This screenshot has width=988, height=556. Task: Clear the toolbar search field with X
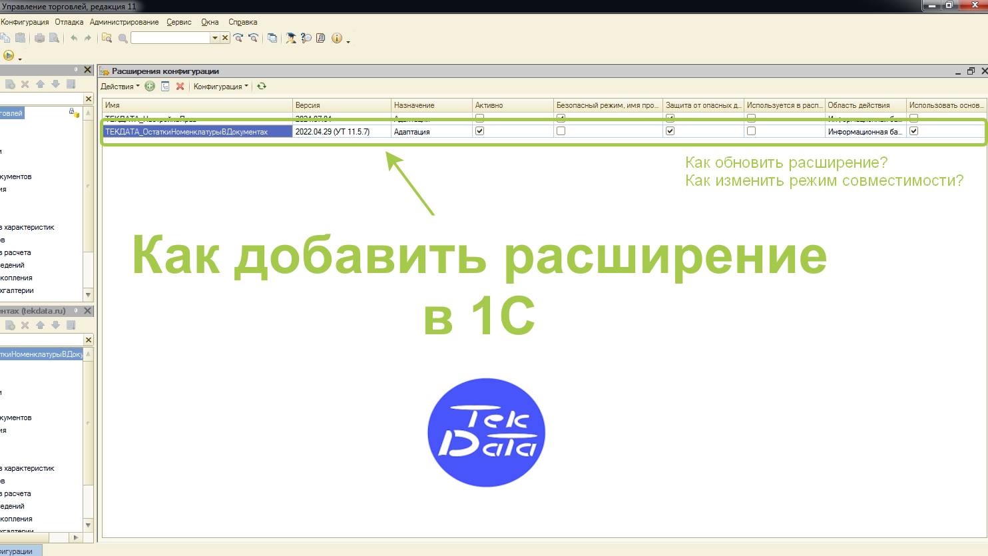point(225,38)
